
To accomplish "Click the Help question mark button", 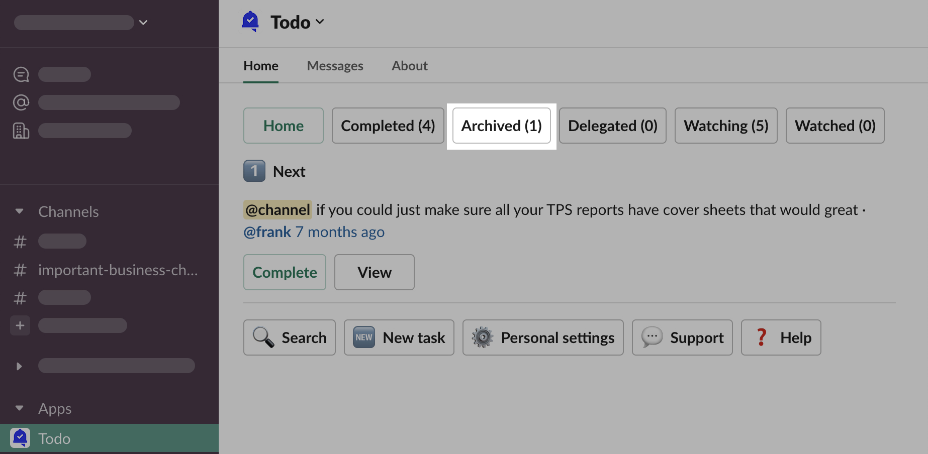I will coord(781,337).
